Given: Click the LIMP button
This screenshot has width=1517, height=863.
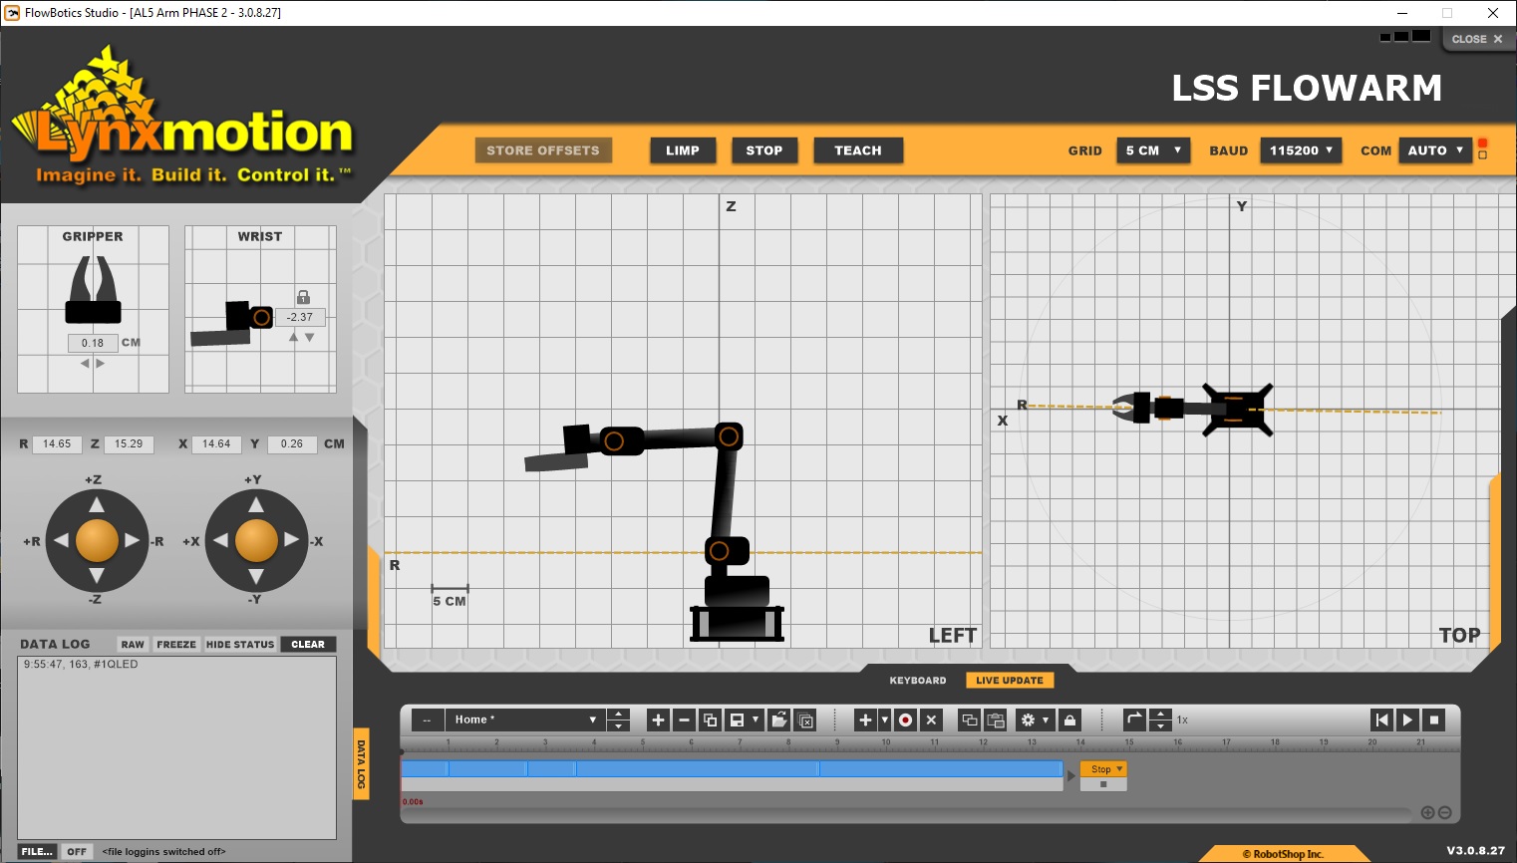Looking at the screenshot, I should click(683, 150).
